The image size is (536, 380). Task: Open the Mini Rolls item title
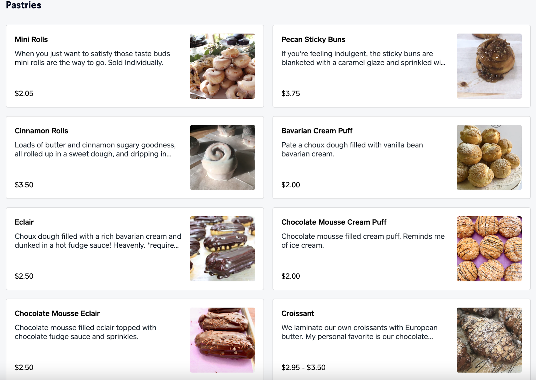tap(31, 39)
